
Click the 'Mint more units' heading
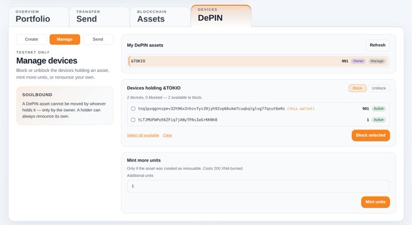coord(144,160)
